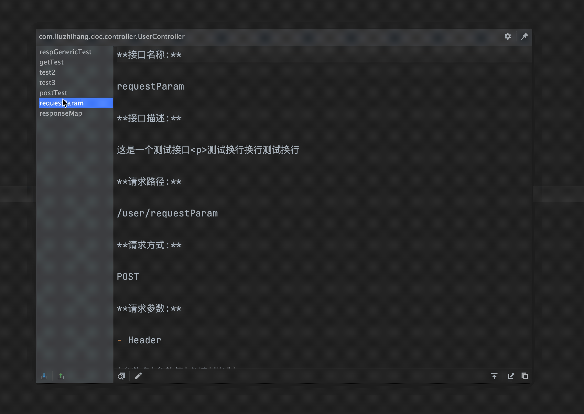Select postTest in method list

pyautogui.click(x=53, y=93)
